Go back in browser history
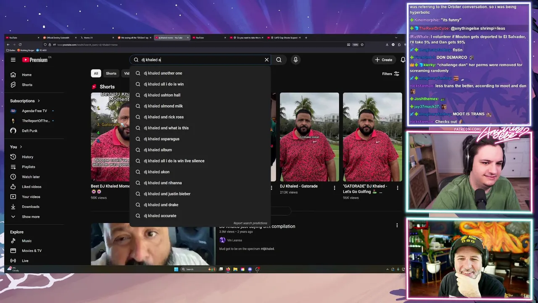Screen dimensions: 538x303 (x=8, y=45)
